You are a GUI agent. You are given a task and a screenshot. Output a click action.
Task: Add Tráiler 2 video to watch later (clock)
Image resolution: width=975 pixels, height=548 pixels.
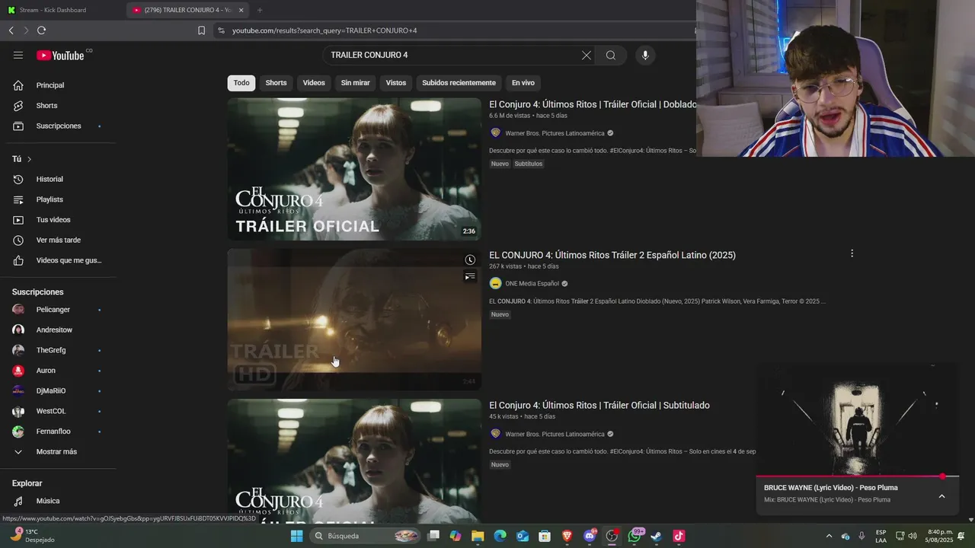click(x=470, y=260)
